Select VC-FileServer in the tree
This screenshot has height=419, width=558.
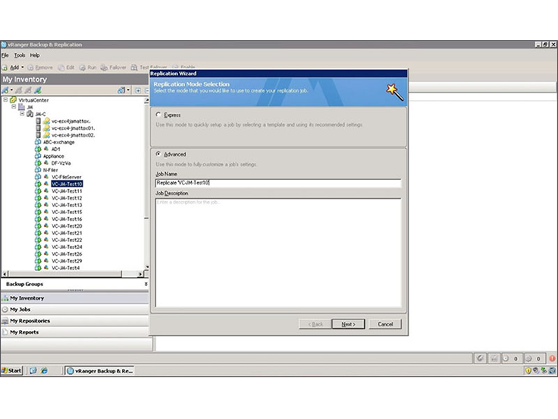tap(67, 177)
